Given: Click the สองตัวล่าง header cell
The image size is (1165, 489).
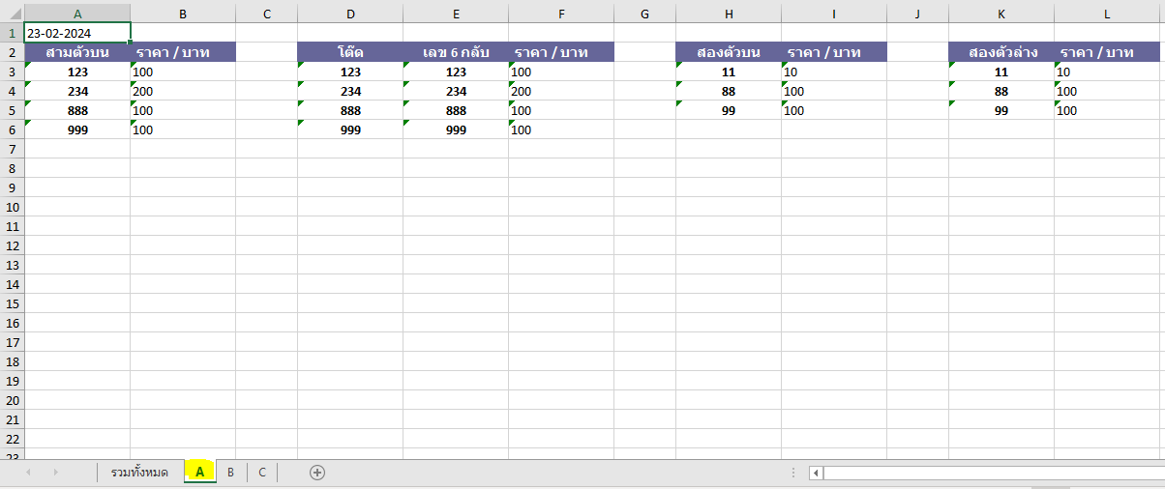Looking at the screenshot, I should point(1001,52).
